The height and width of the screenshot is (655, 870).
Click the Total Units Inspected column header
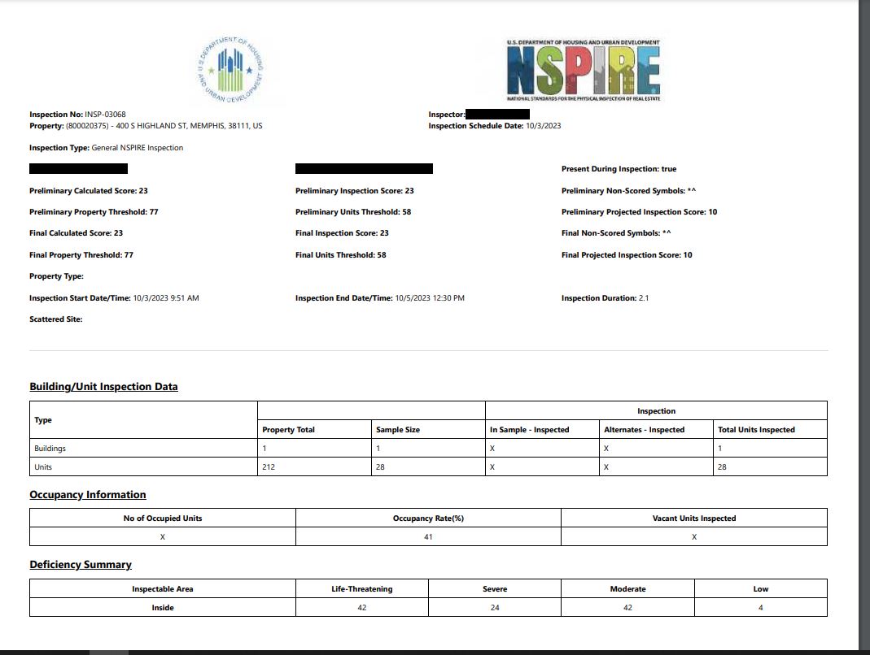click(756, 430)
